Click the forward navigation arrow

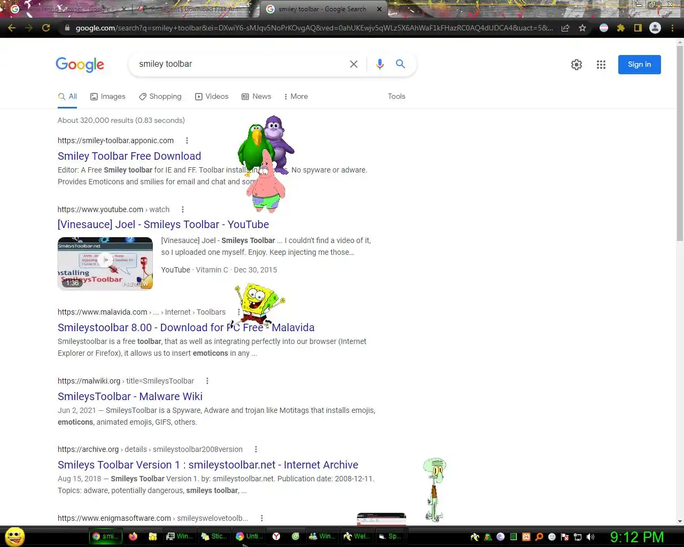29,28
